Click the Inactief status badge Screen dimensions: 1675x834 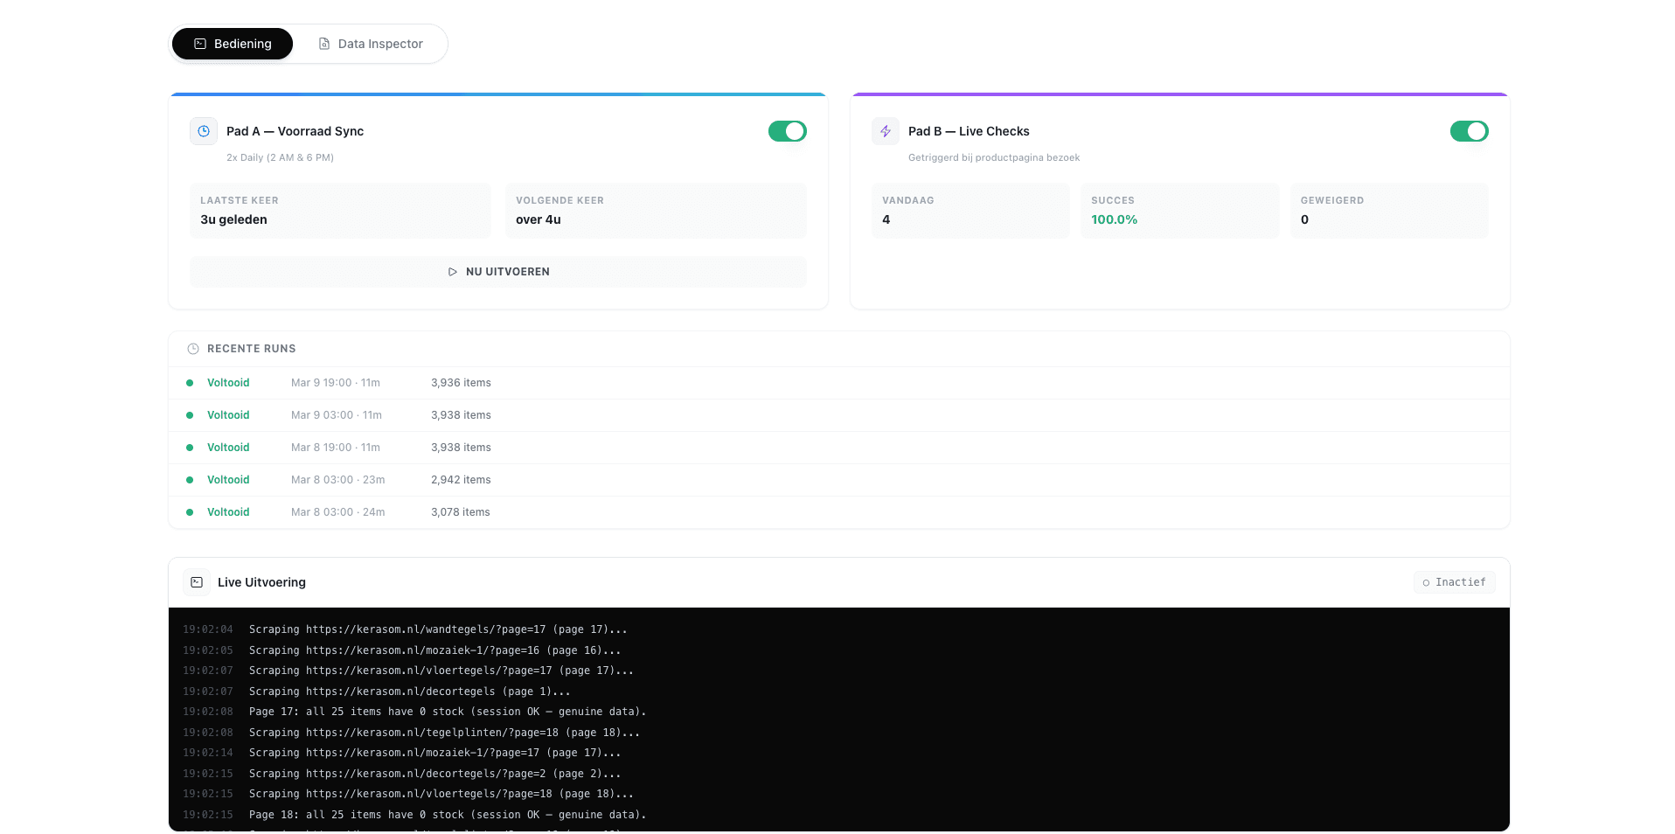(1454, 581)
